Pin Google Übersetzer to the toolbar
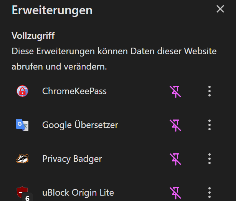 tap(175, 125)
